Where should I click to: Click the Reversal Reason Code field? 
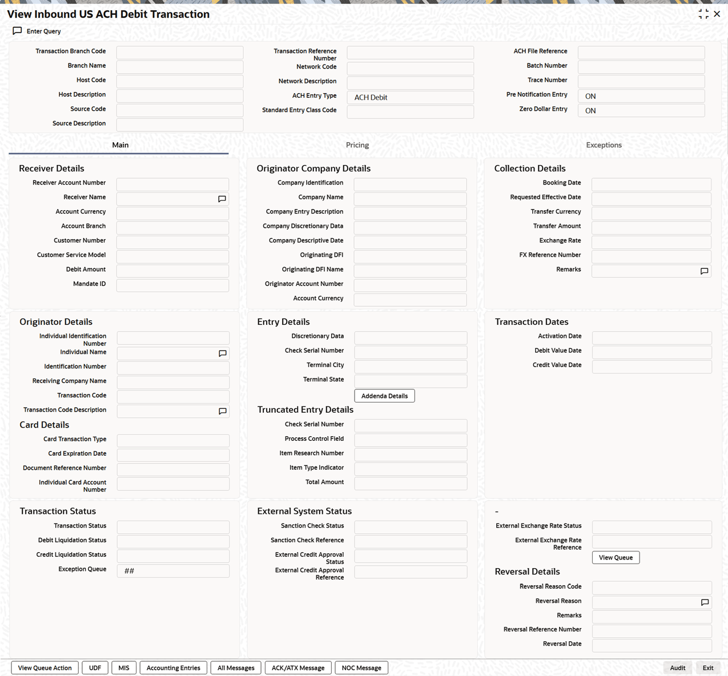pos(652,588)
